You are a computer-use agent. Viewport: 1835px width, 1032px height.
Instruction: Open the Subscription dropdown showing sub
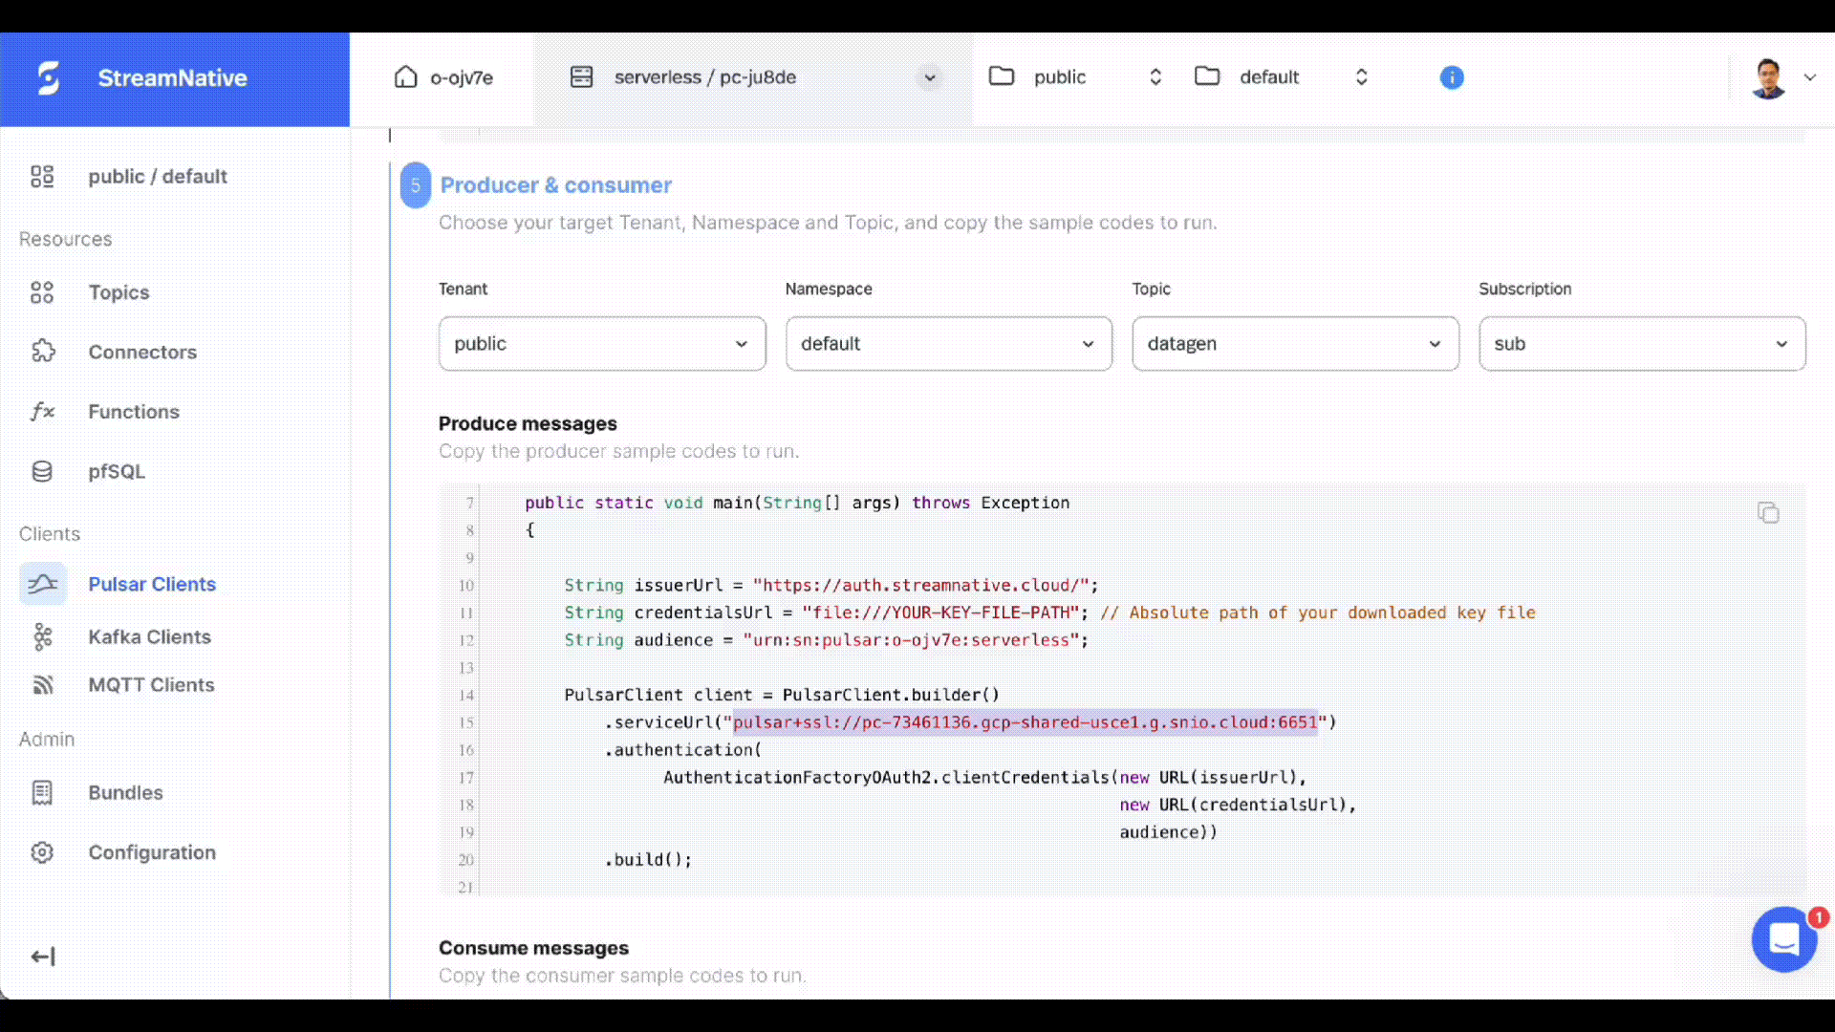pos(1642,344)
